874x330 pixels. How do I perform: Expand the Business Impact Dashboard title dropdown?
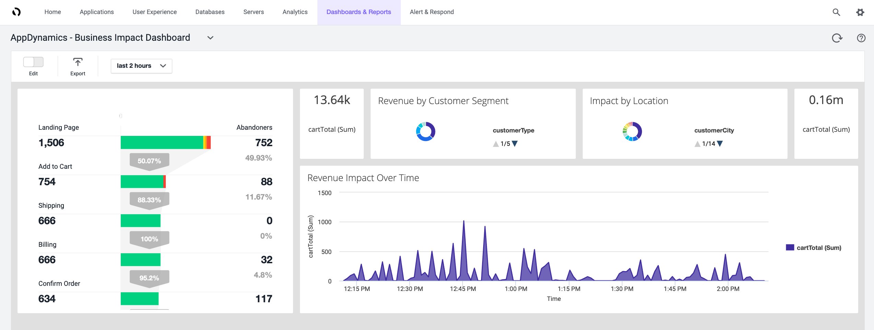click(210, 38)
